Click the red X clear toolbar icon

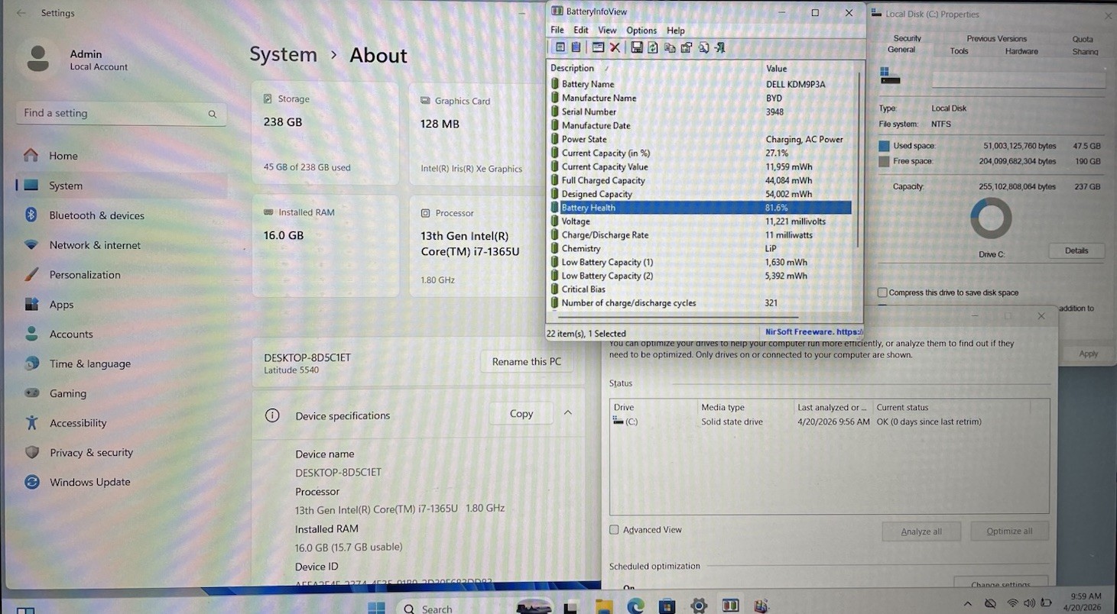(x=615, y=47)
